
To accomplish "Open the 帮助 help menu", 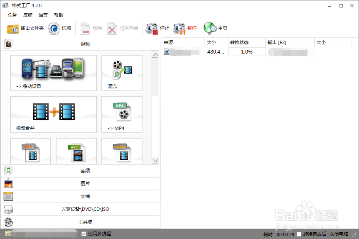I will 59,15.
